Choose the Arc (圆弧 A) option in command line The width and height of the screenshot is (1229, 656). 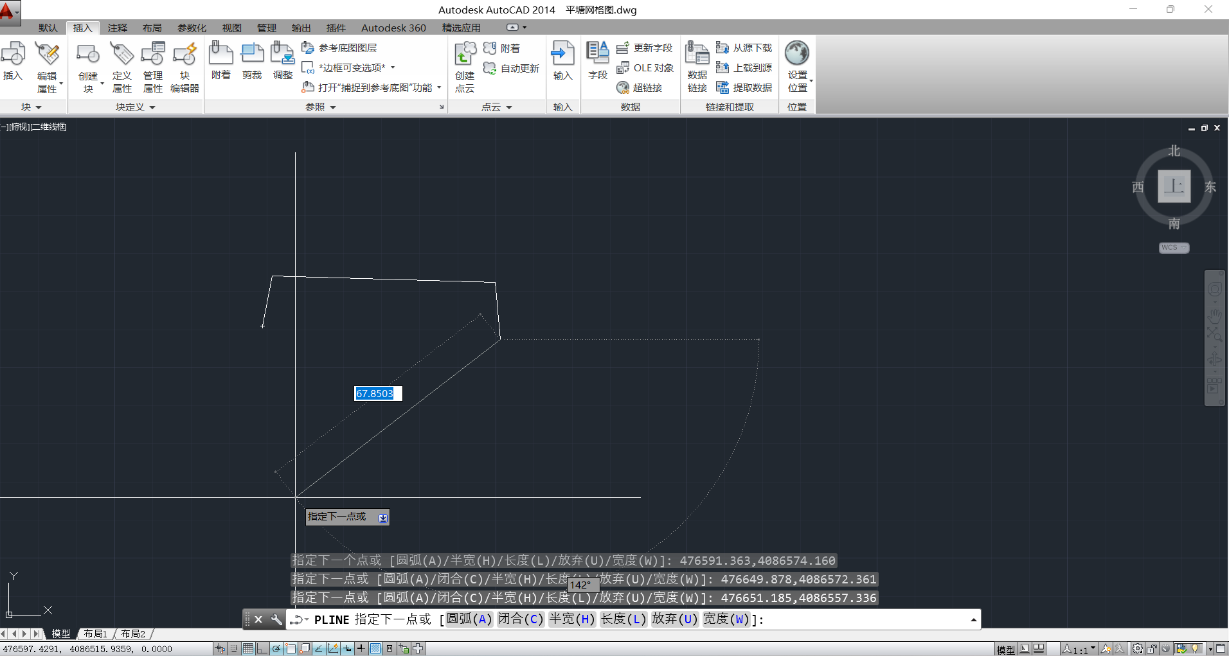[x=469, y=619]
